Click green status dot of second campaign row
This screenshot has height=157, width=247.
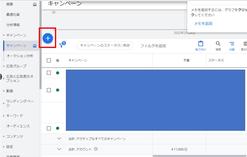pos(57,90)
